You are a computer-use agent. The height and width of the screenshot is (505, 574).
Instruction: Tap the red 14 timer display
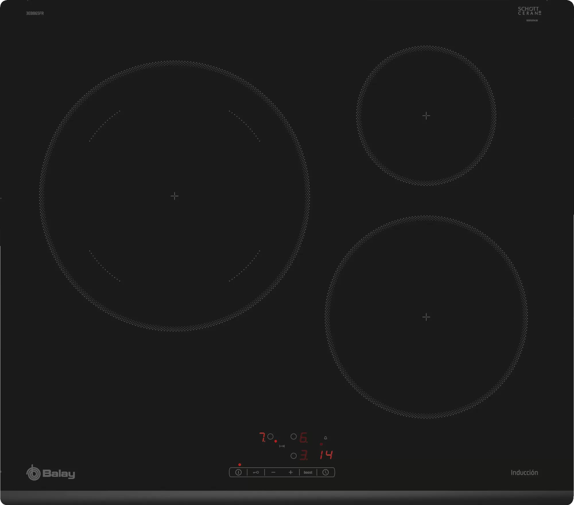[x=326, y=455]
